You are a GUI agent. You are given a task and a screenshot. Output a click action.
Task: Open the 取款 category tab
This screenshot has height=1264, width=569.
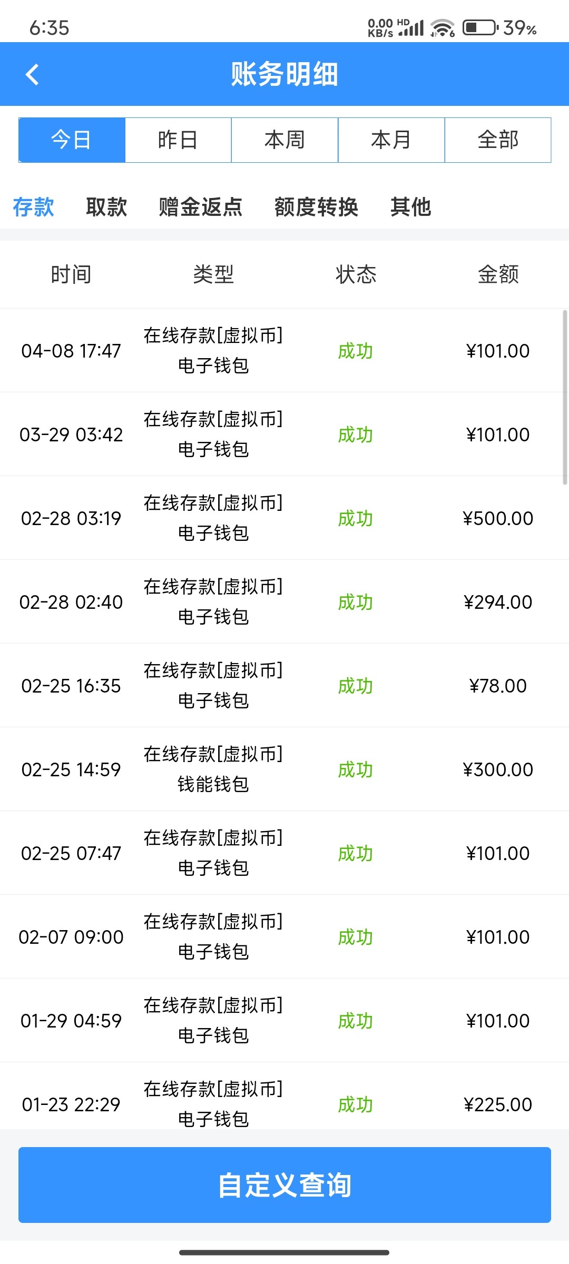pos(106,207)
